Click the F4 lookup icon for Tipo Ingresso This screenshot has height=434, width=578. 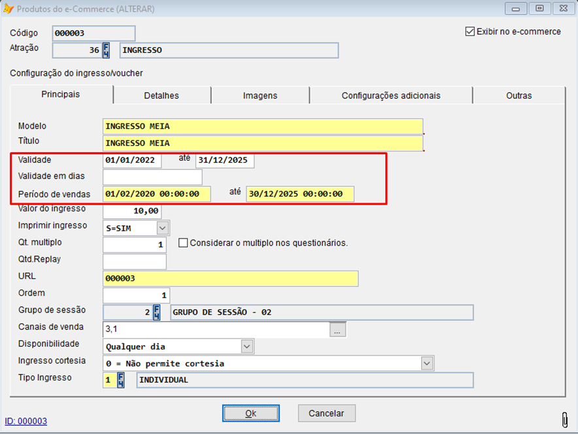click(x=120, y=380)
